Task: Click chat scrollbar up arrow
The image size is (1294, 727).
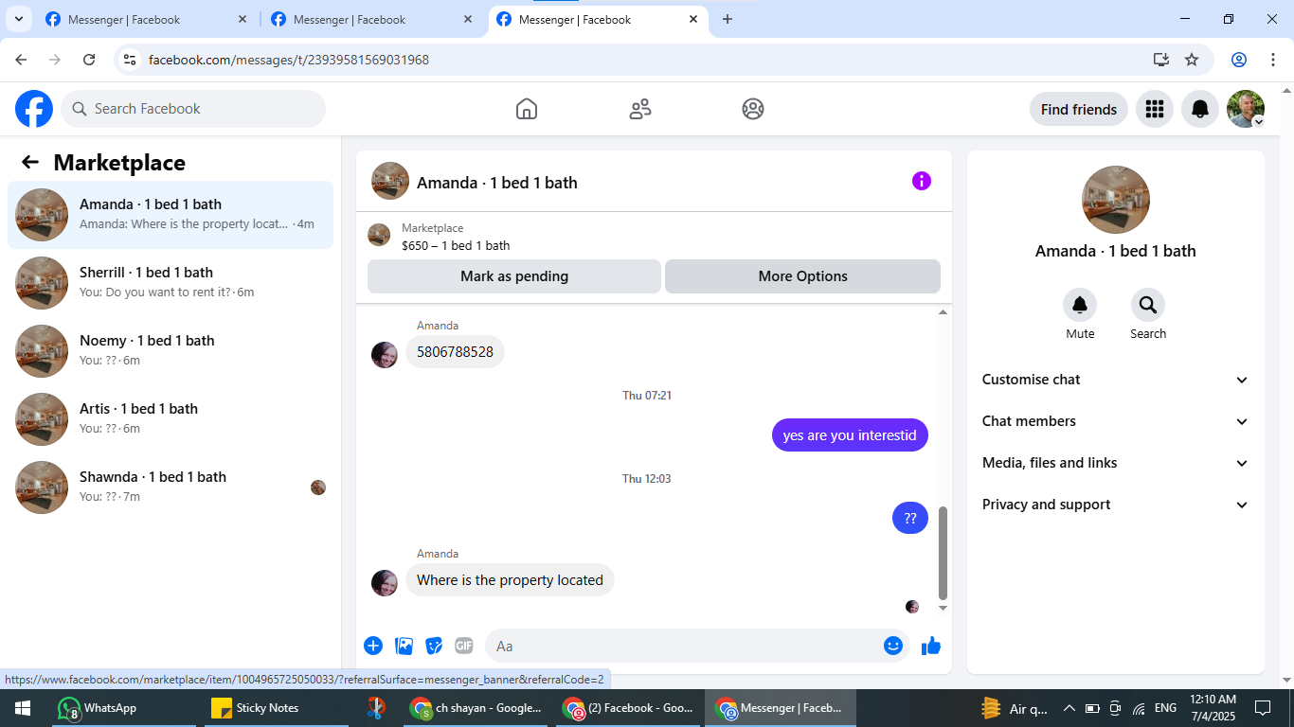Action: 943,312
